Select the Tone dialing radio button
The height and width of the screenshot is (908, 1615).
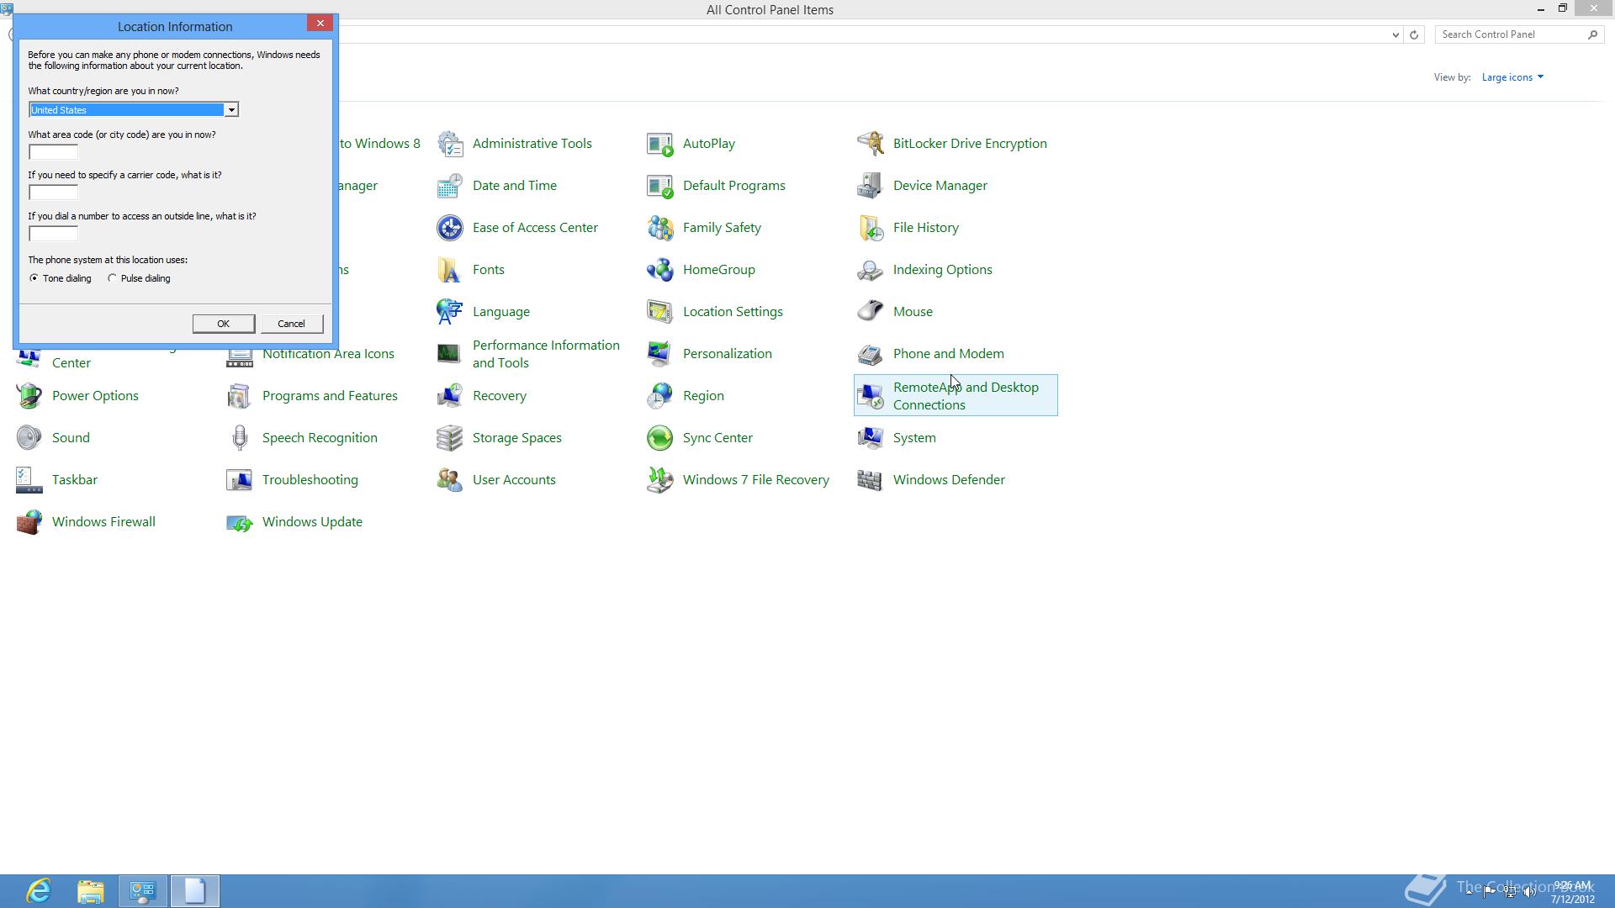(x=34, y=278)
